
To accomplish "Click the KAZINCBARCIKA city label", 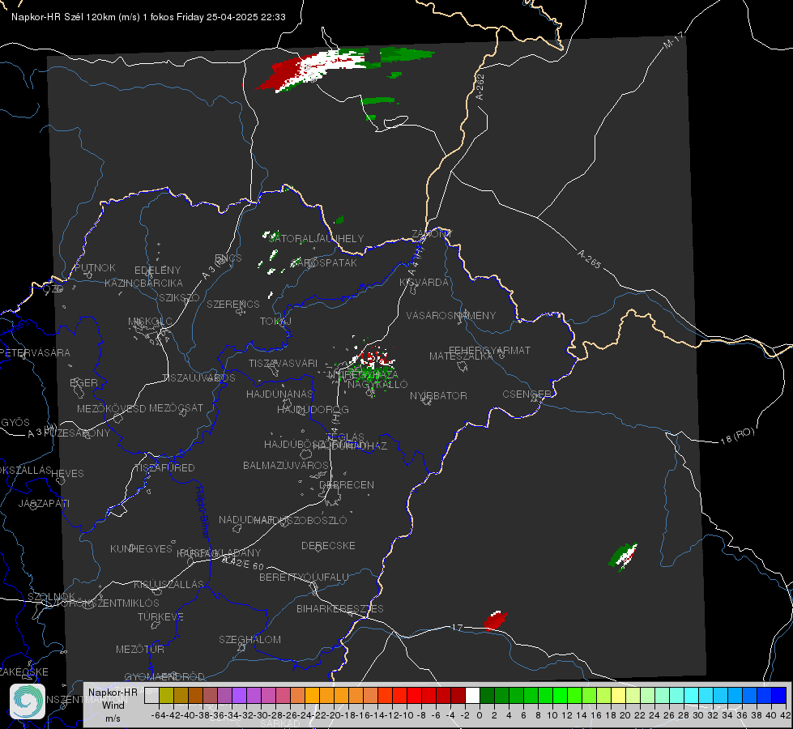I will (143, 283).
